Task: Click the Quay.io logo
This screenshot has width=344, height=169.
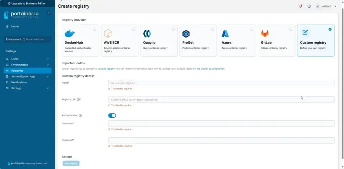Action: 147,34
